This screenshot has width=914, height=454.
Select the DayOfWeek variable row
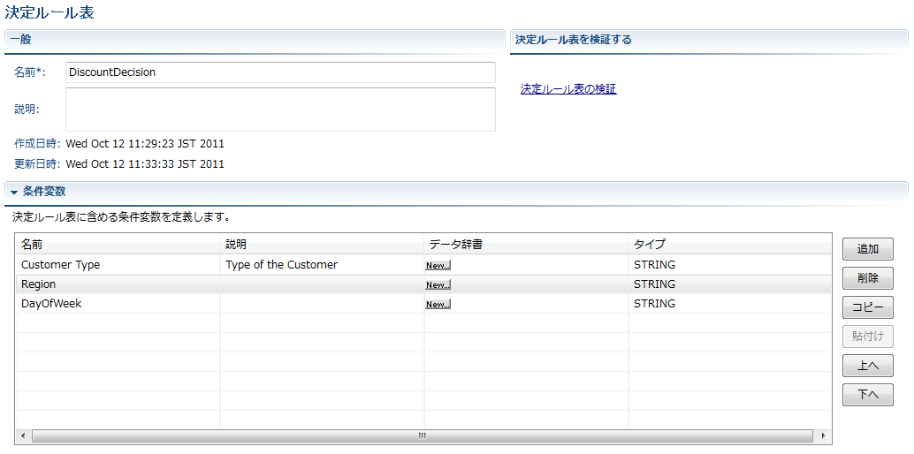[423, 304]
